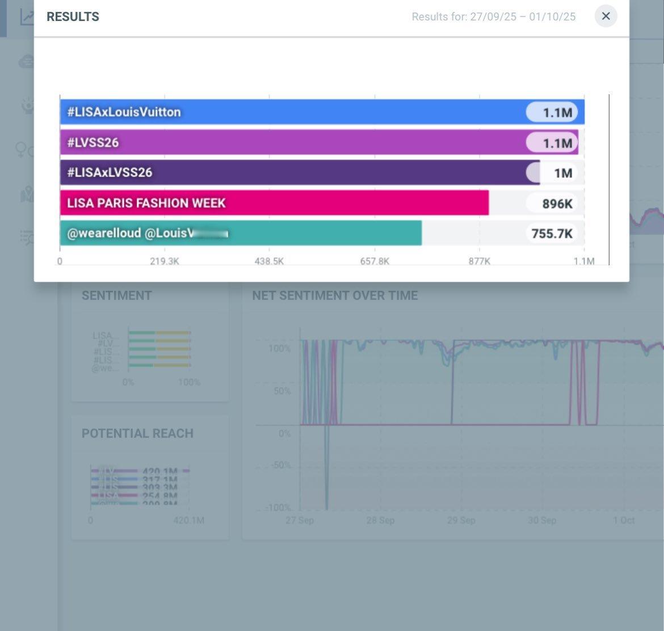Click the 657.8K axis label
Viewport: 664px width, 631px height.
coord(375,261)
